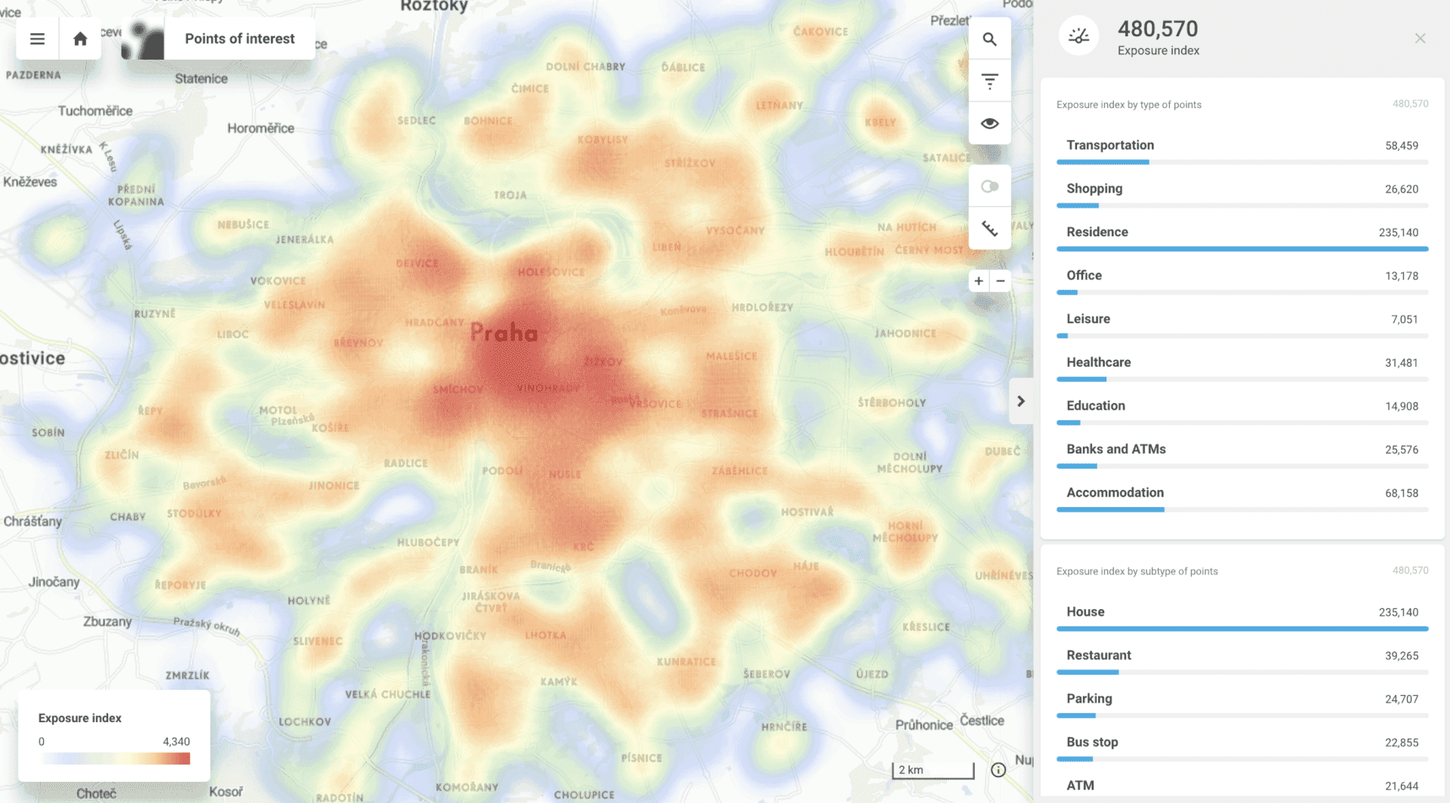Viewport: 1450px width, 803px height.
Task: Toggle heatmap visibility with the eye icon
Action: coord(990,122)
